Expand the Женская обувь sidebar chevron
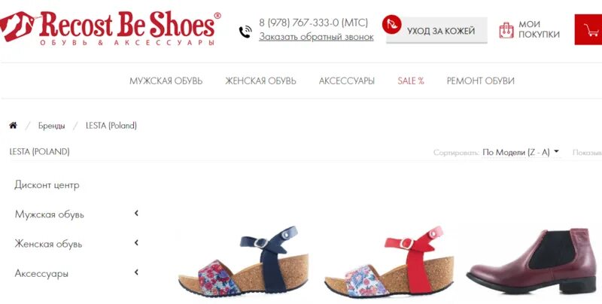602x304 pixels. pos(136,243)
